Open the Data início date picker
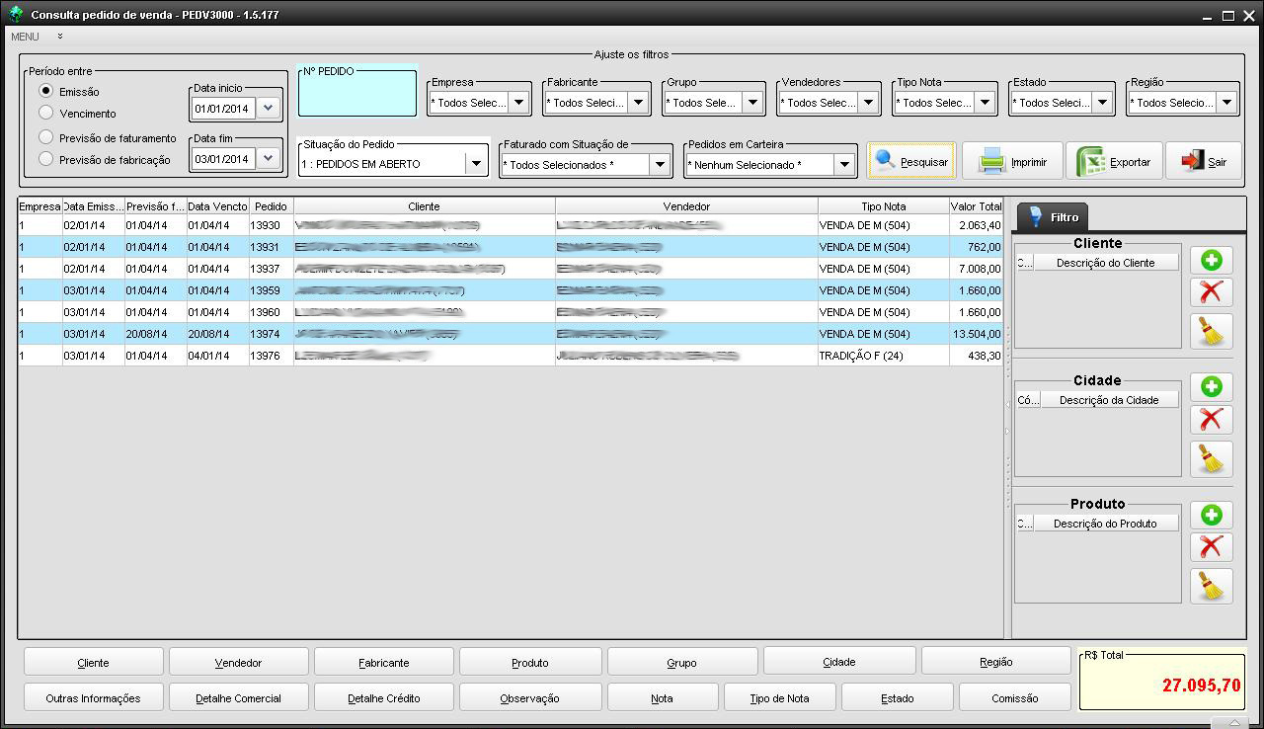Viewport: 1264px width, 729px height. 268,108
